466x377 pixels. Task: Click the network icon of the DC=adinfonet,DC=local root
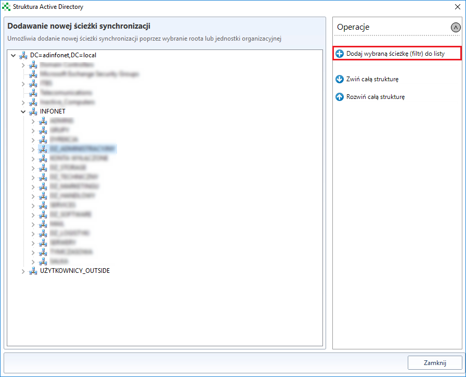click(23, 55)
